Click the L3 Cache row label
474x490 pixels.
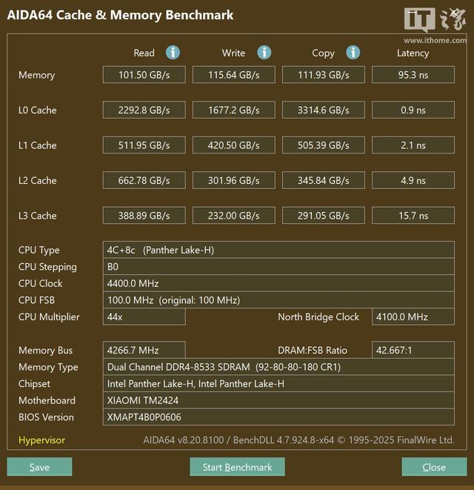click(38, 215)
